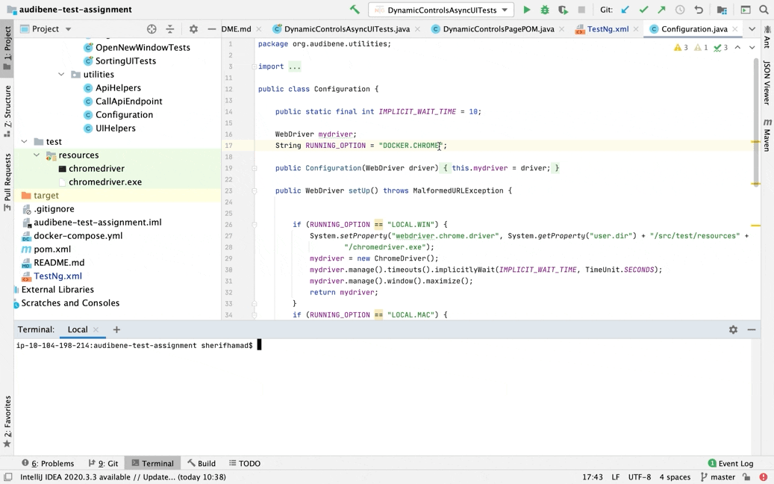
Task: Switch to TestNg.xml editor tab
Action: [x=608, y=29]
